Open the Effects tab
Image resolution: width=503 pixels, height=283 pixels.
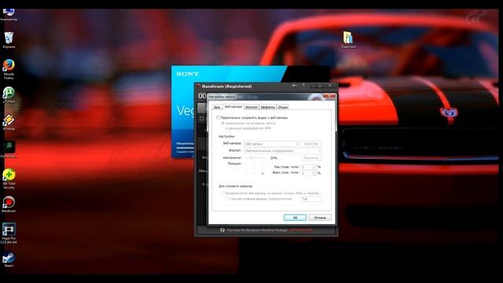click(267, 107)
